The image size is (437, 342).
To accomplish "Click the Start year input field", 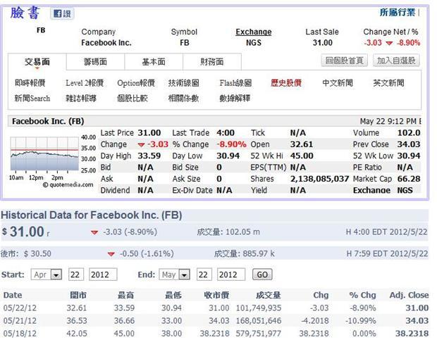I will coord(103,274).
